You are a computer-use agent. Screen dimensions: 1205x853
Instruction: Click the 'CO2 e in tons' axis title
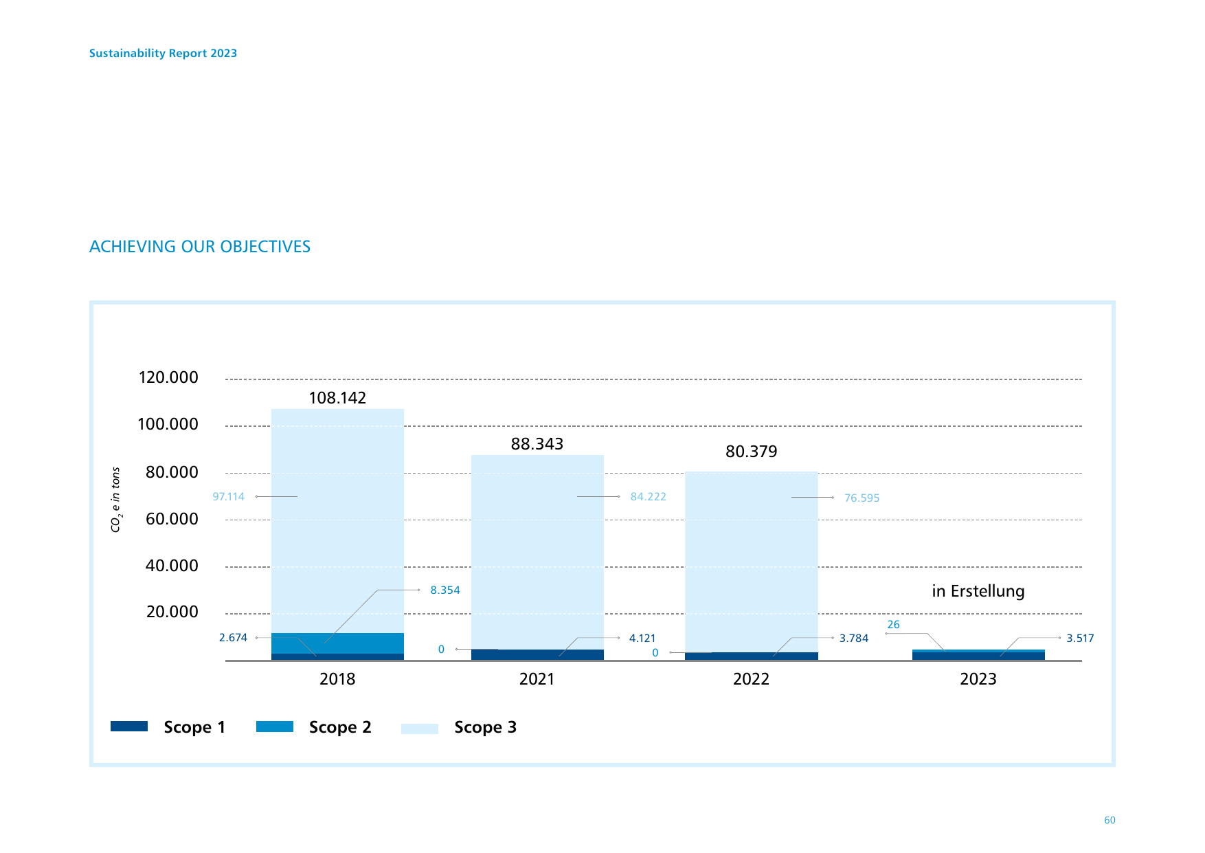click(115, 500)
